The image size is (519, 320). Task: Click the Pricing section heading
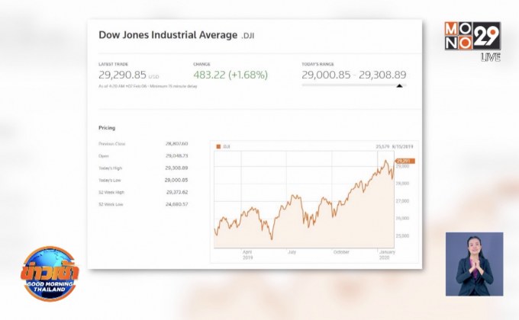[x=107, y=127]
